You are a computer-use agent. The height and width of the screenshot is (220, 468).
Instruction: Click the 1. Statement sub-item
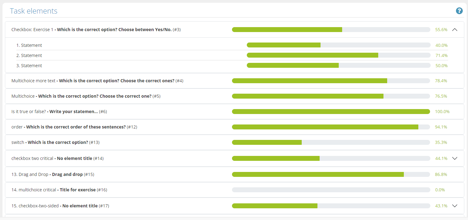click(x=29, y=45)
